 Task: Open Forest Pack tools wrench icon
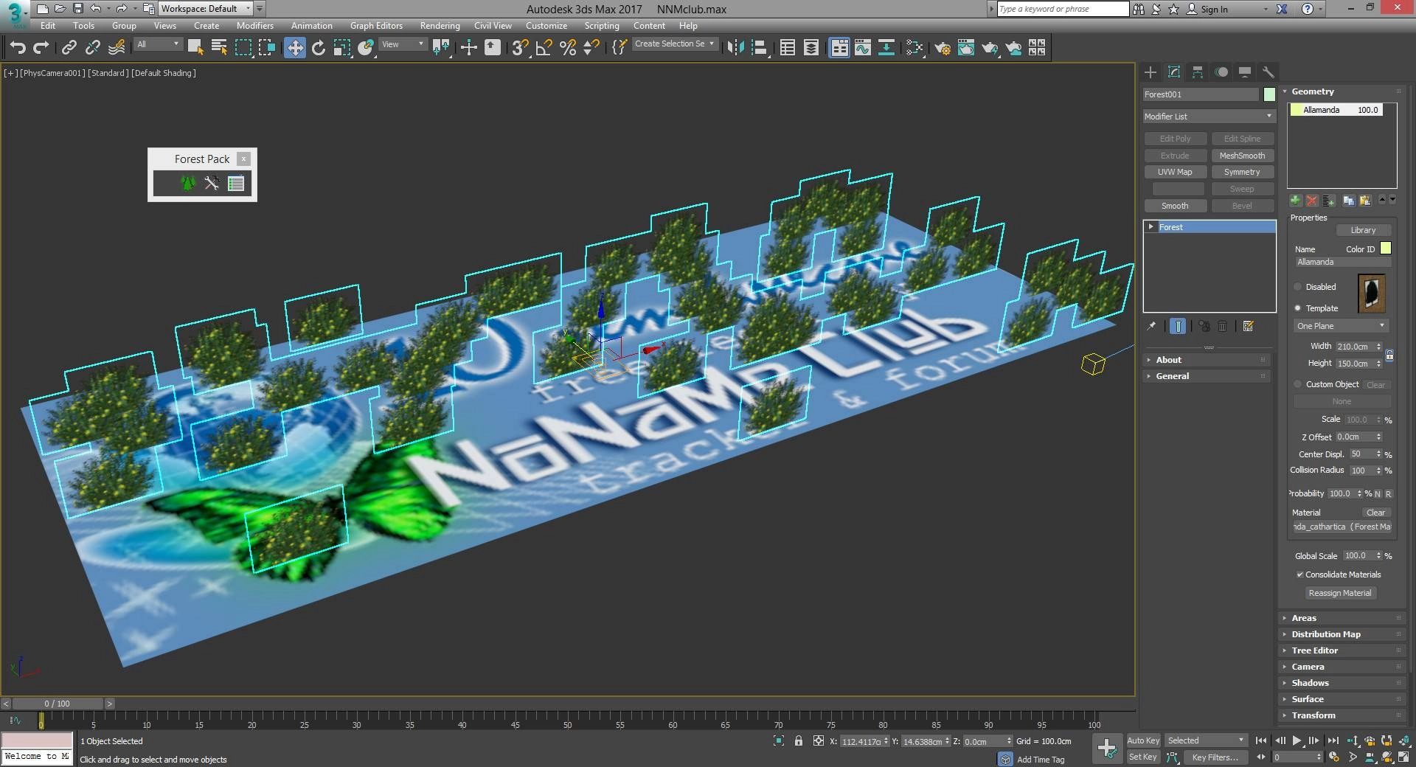coord(212,183)
